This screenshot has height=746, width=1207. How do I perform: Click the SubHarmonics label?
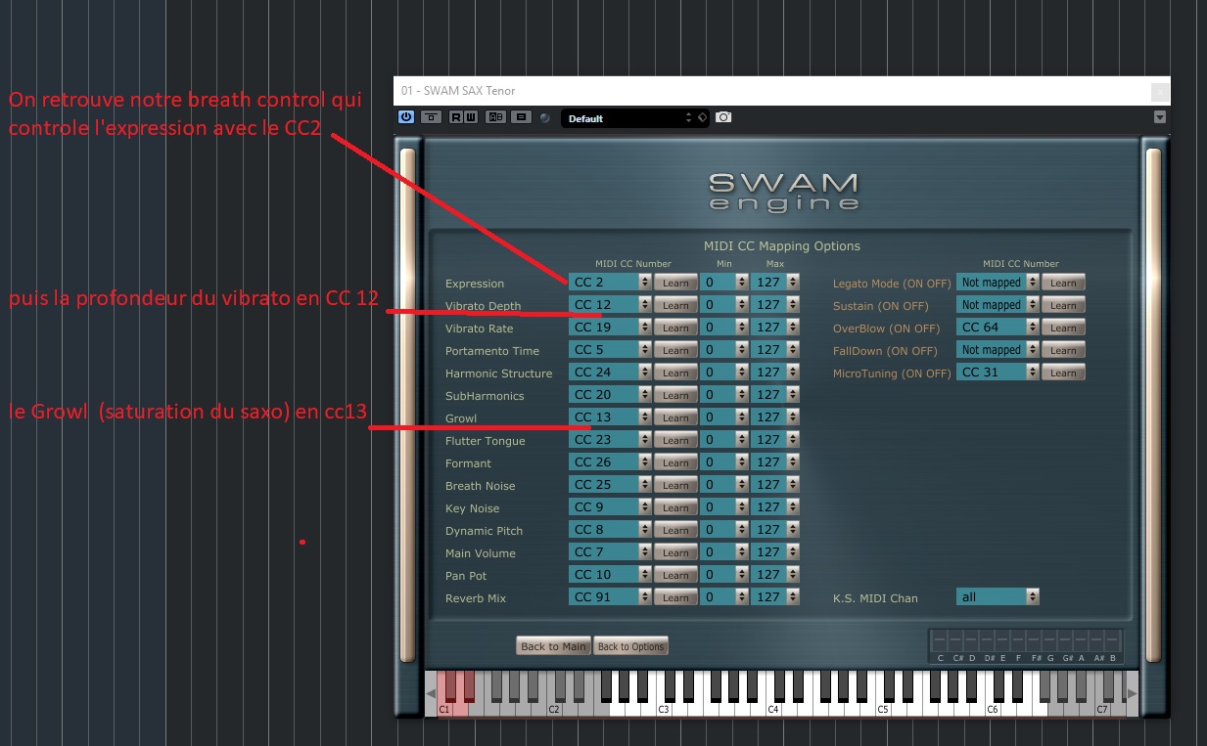(485, 396)
